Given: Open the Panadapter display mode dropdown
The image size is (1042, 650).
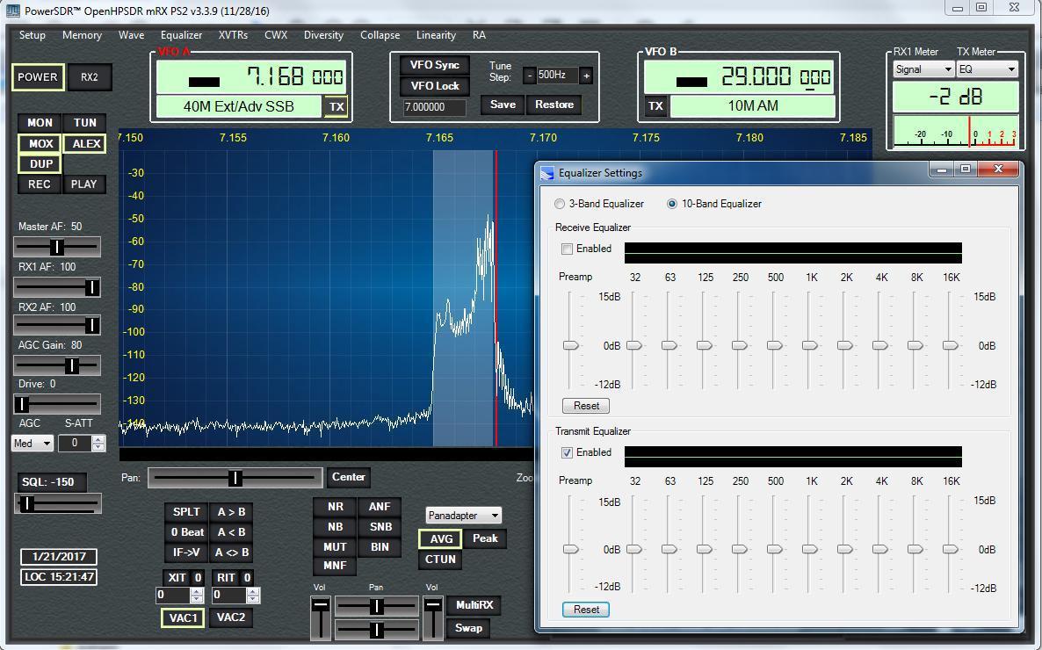Looking at the screenshot, I should point(463,516).
